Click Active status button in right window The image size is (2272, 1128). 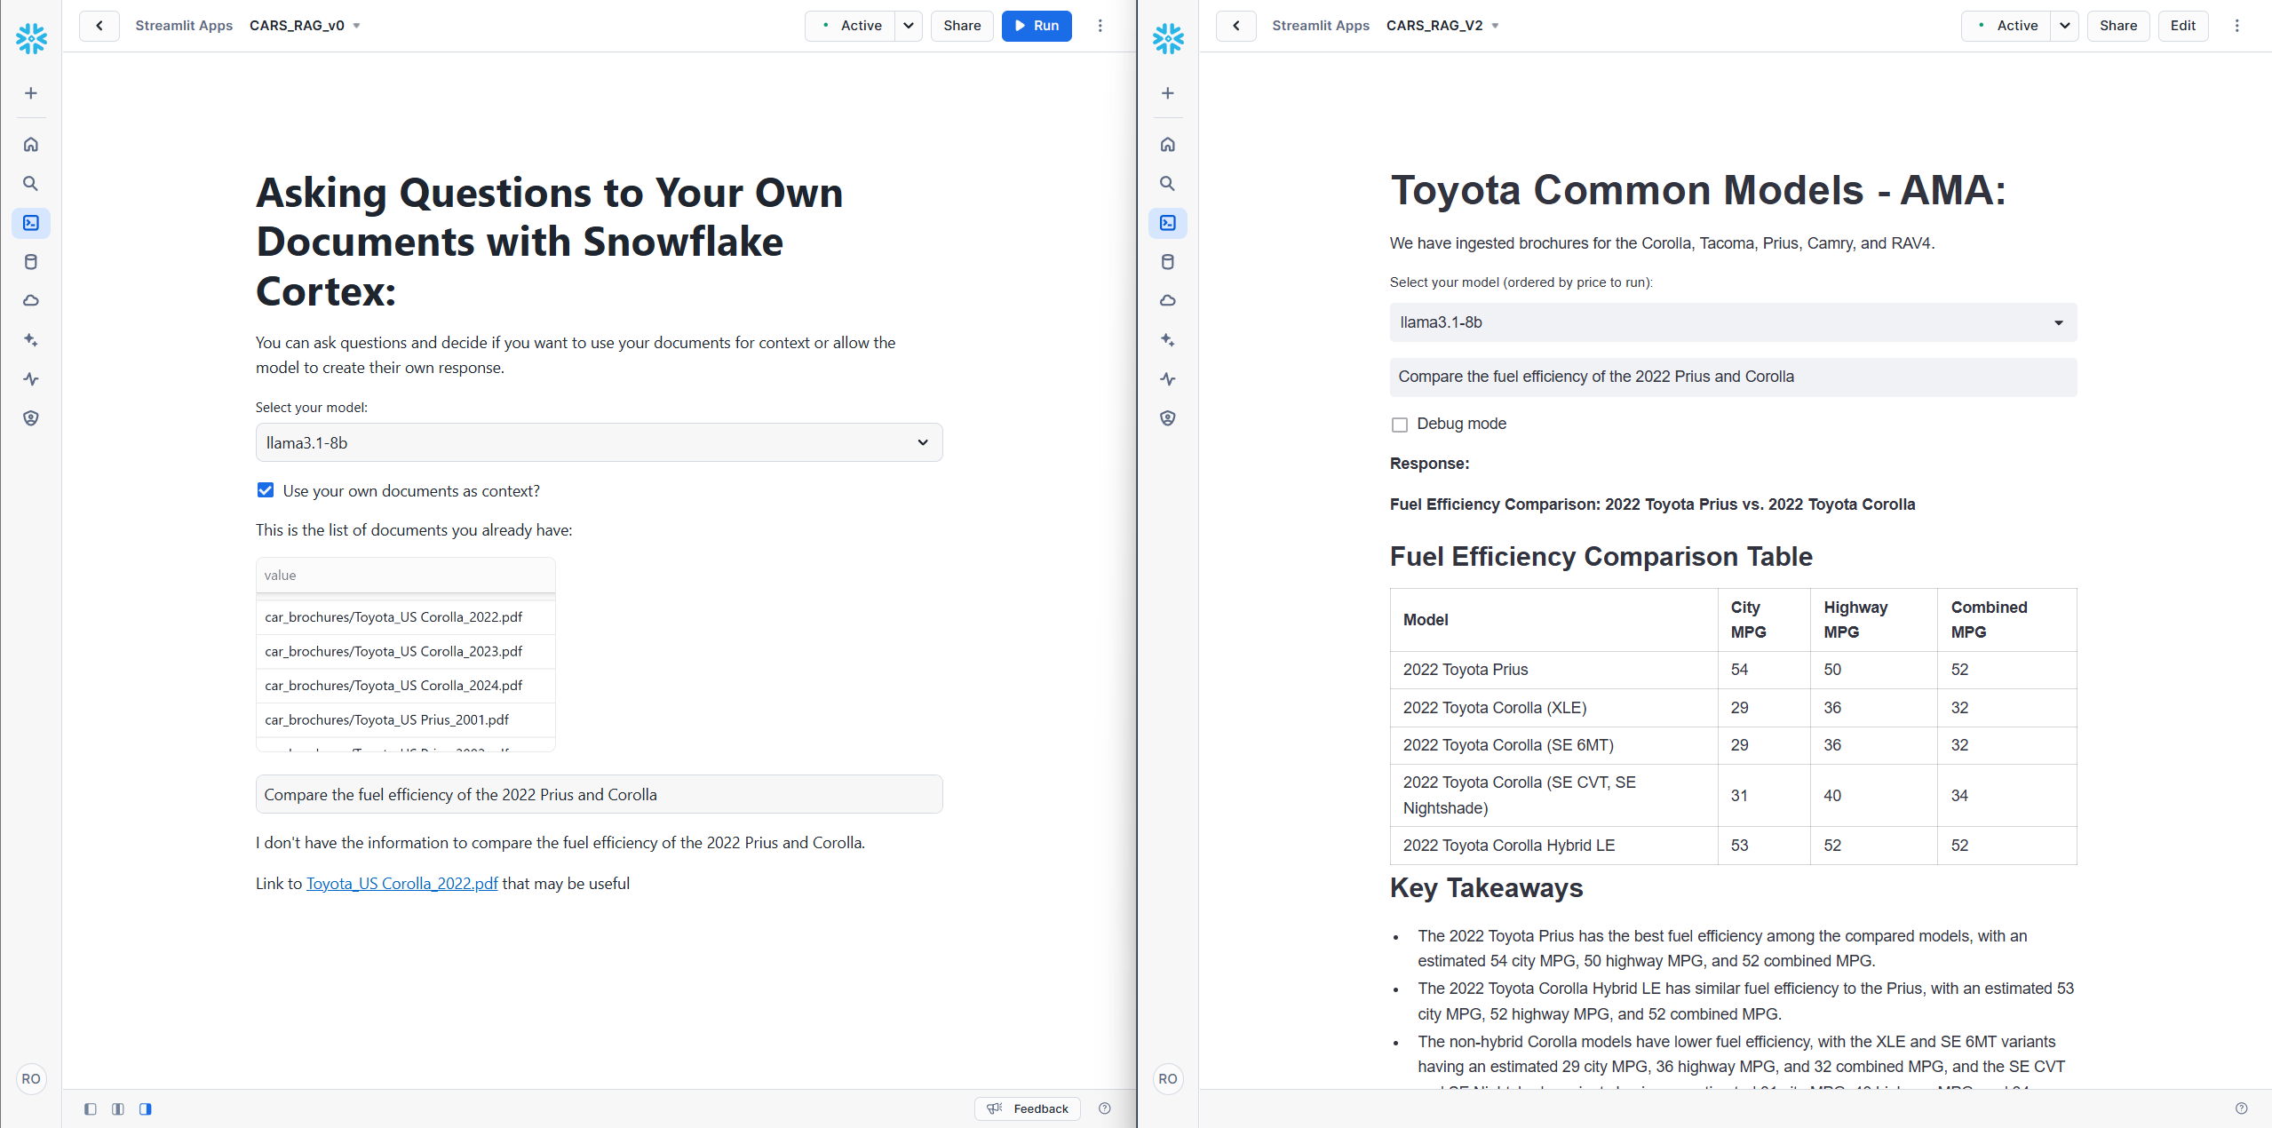point(2006,26)
